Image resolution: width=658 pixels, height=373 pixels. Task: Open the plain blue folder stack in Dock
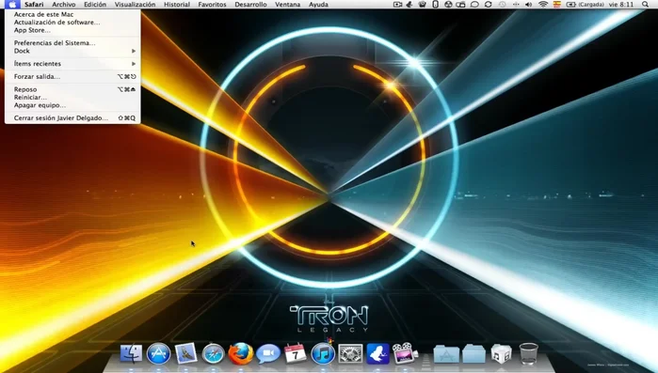[473, 354]
